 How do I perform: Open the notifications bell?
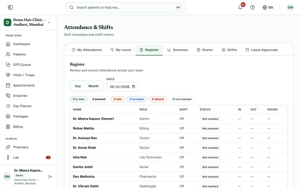[x=240, y=8]
